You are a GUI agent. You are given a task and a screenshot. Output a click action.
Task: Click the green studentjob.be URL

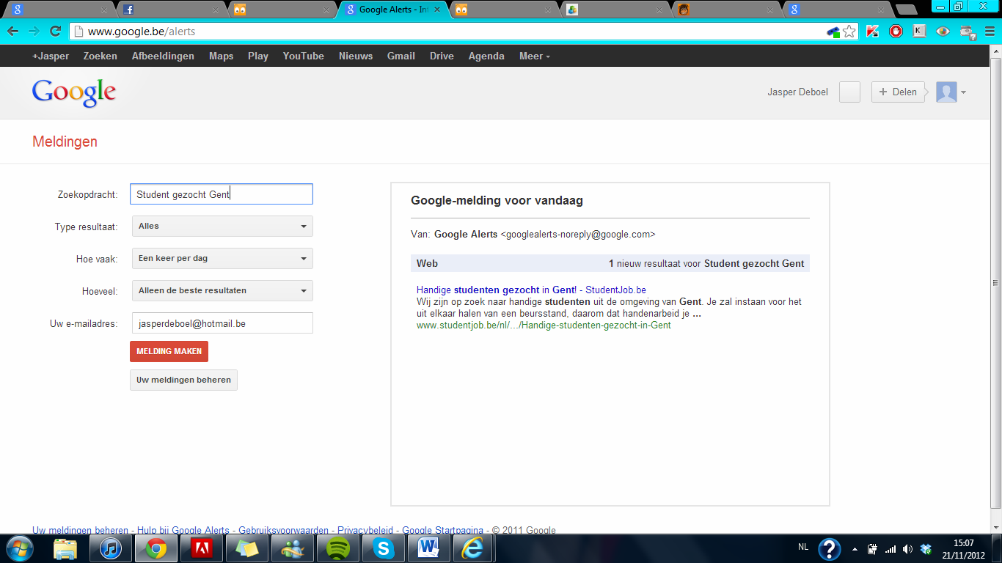(544, 325)
